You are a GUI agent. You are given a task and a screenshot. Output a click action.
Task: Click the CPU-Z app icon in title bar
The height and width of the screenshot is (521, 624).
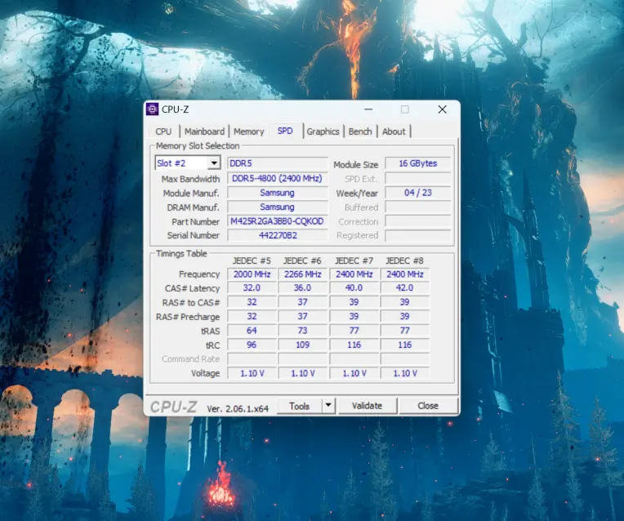(152, 109)
